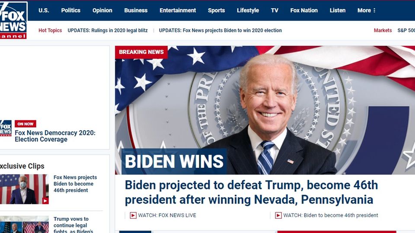This screenshot has height=233, width=415.
Task: Open headline 'Biden projected to defeat Trump'
Action: pos(251,192)
